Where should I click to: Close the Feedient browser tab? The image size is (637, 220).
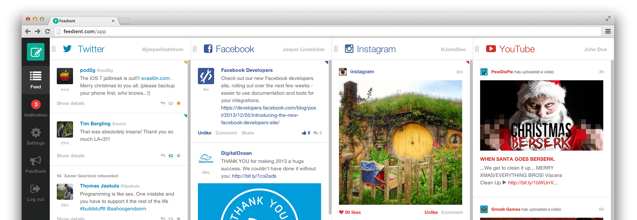[113, 21]
